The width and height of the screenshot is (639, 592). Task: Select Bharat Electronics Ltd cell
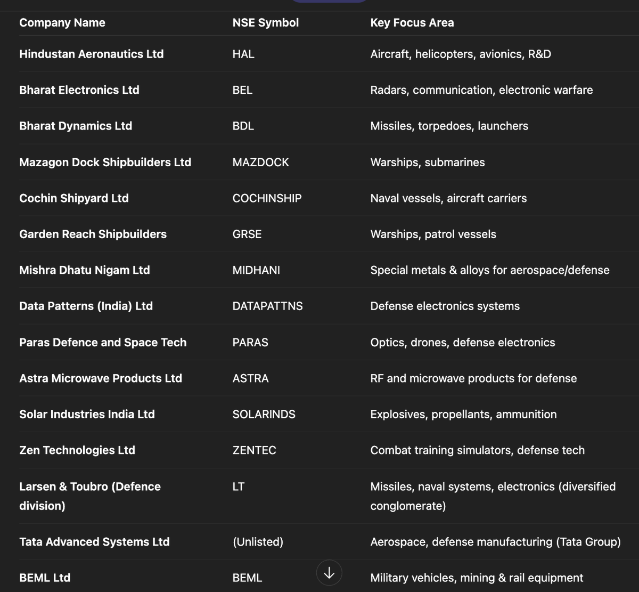(x=79, y=90)
